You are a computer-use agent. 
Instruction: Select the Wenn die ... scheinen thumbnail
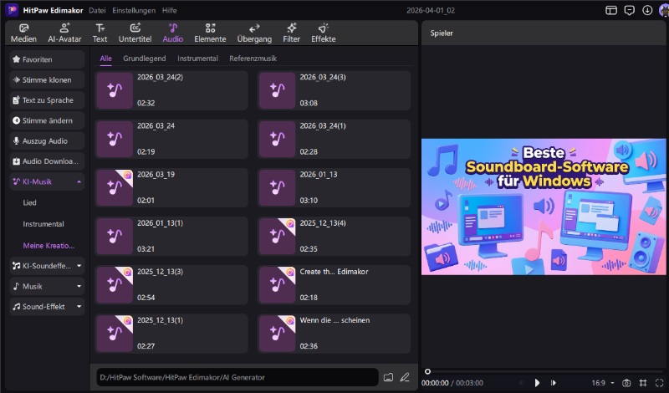click(278, 334)
